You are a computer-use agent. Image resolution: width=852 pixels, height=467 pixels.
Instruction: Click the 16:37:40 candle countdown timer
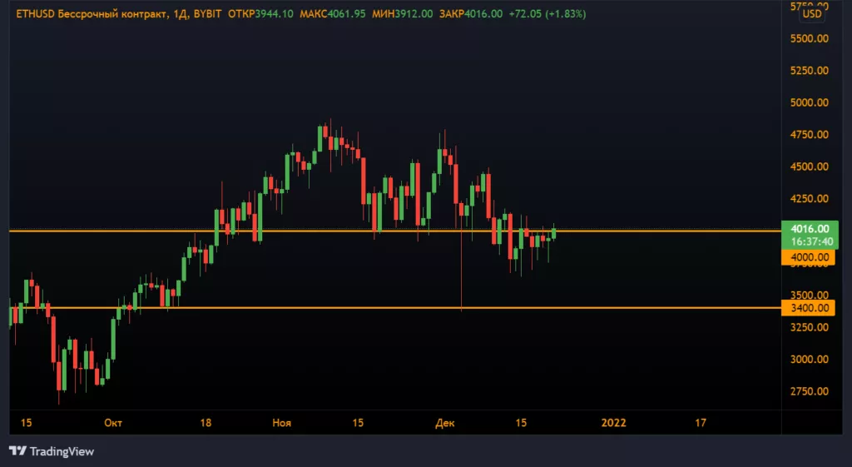[810, 241]
